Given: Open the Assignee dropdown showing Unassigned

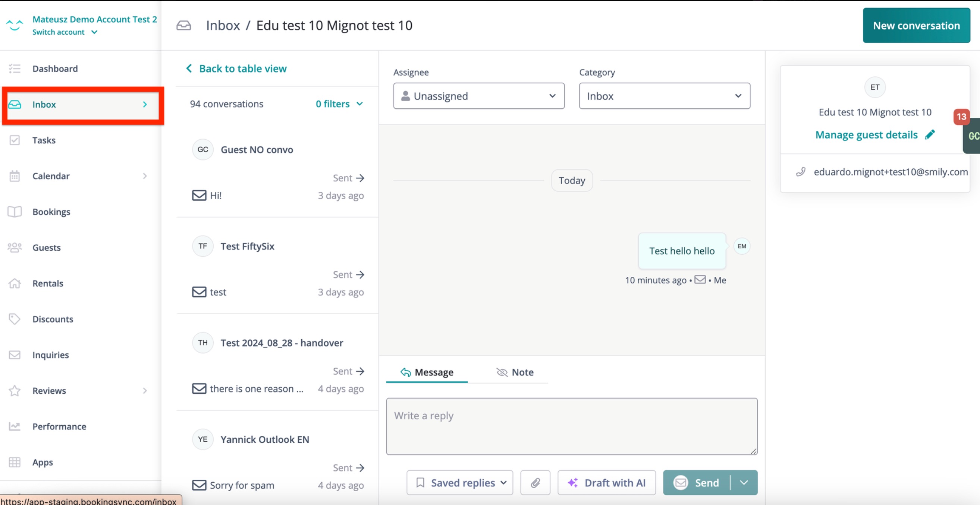Looking at the screenshot, I should tap(478, 96).
